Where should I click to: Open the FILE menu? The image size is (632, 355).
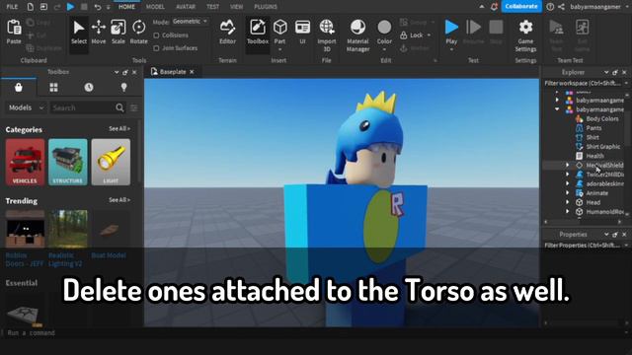(12, 7)
